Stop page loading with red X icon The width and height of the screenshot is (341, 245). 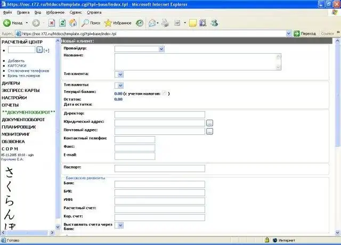[x=52, y=23]
